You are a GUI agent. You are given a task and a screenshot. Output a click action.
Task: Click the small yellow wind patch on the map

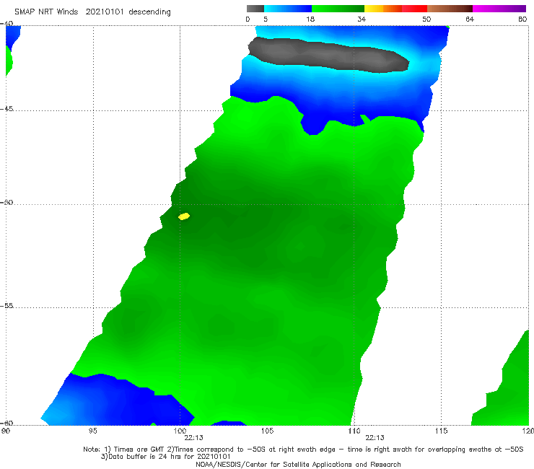(184, 216)
